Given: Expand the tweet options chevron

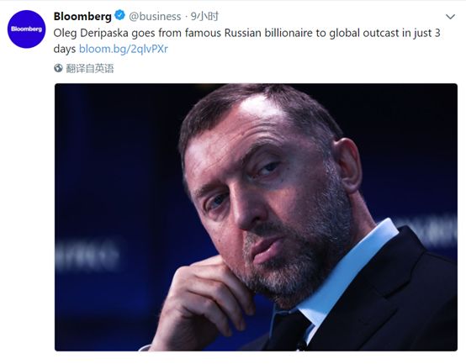Looking at the screenshot, I should 451,17.
